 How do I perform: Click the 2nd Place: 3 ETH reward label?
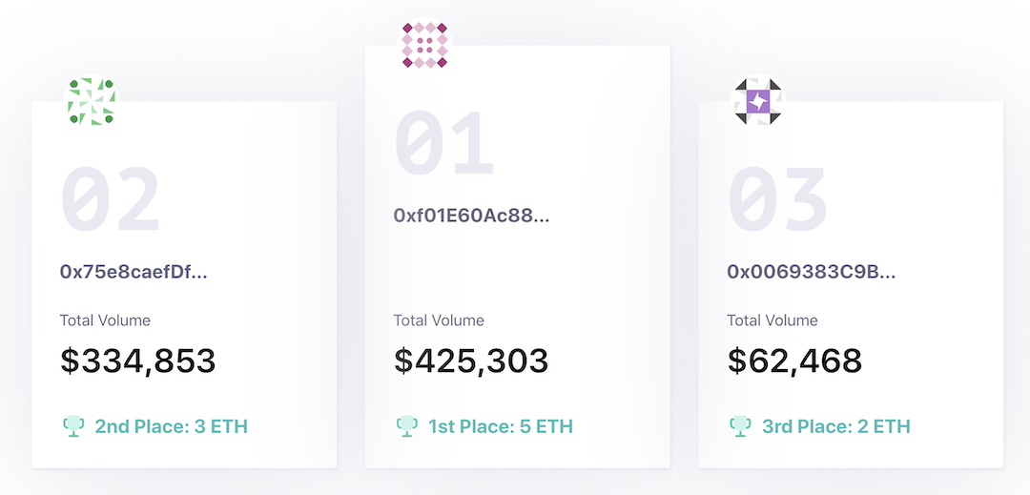click(x=171, y=425)
